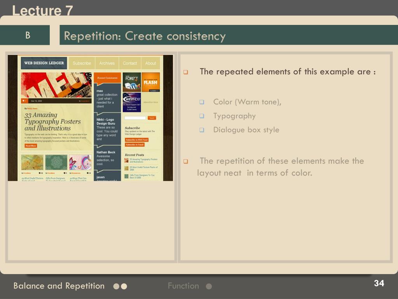Click the Theme Forest ad thumbnail

[132, 82]
